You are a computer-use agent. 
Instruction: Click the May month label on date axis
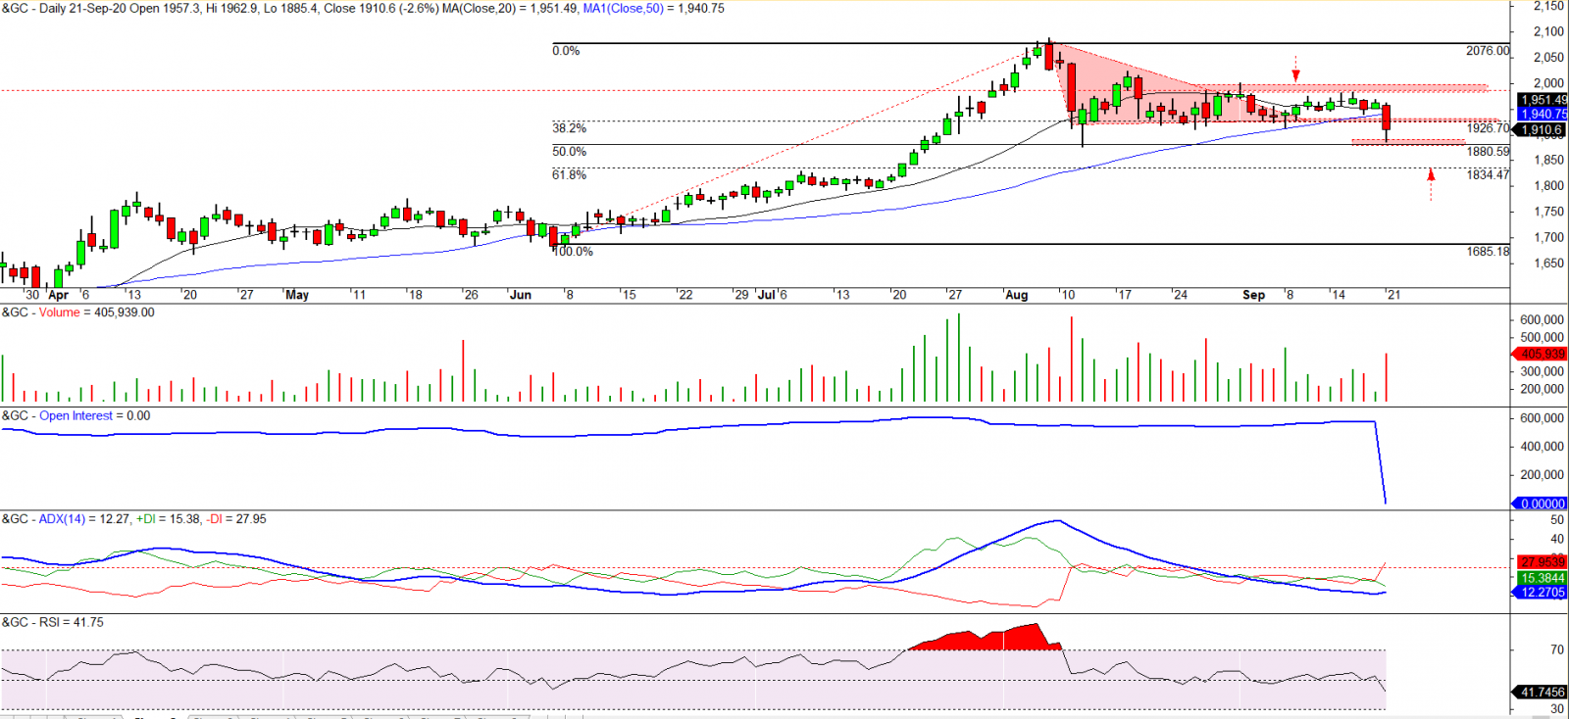click(x=297, y=295)
